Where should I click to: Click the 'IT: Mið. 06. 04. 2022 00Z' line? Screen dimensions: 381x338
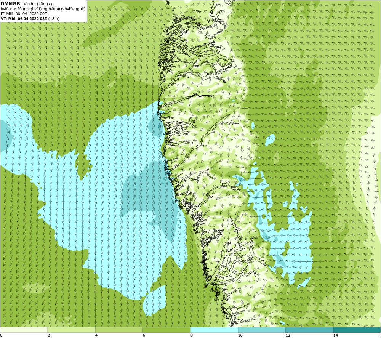coord(24,14)
